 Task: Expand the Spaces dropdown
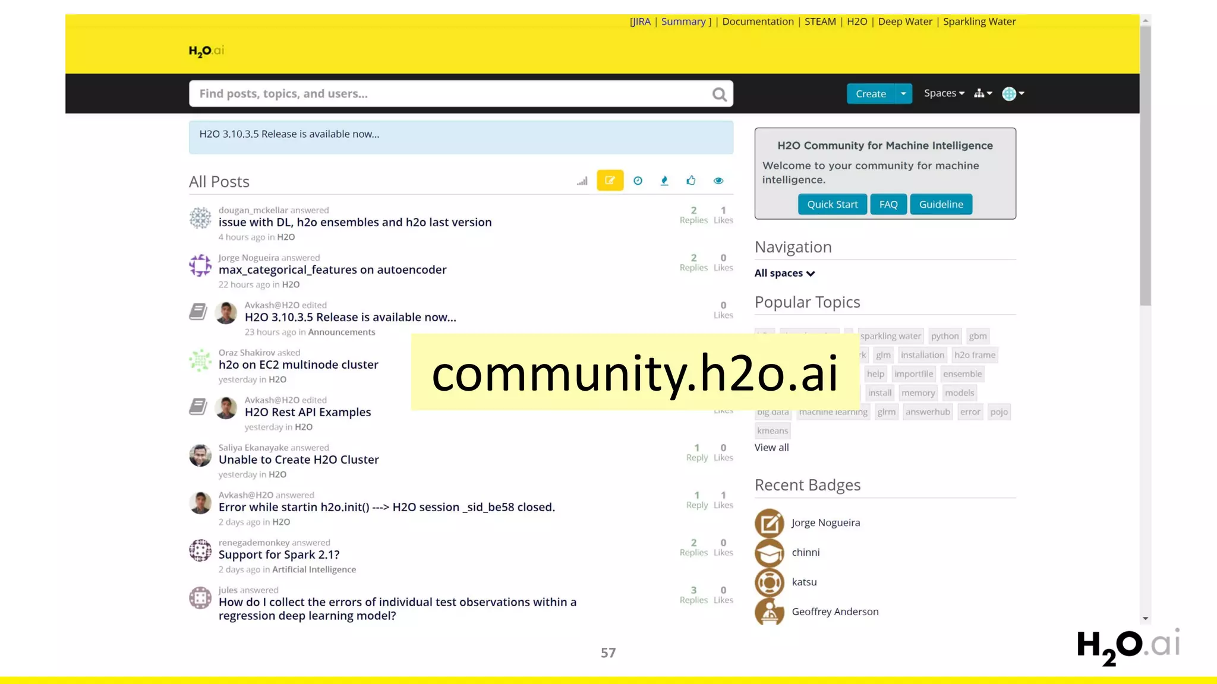click(944, 93)
